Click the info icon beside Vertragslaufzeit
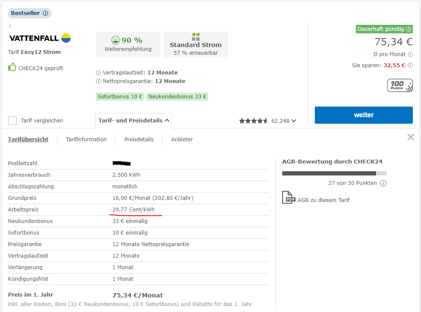 (99, 73)
